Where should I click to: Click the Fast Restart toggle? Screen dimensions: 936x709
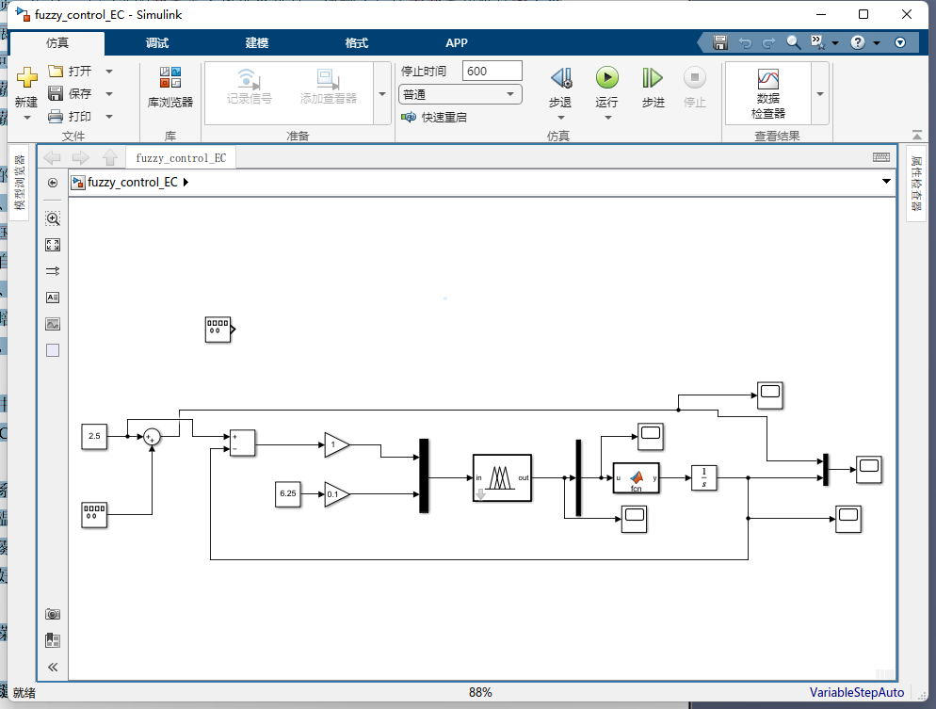coord(434,117)
